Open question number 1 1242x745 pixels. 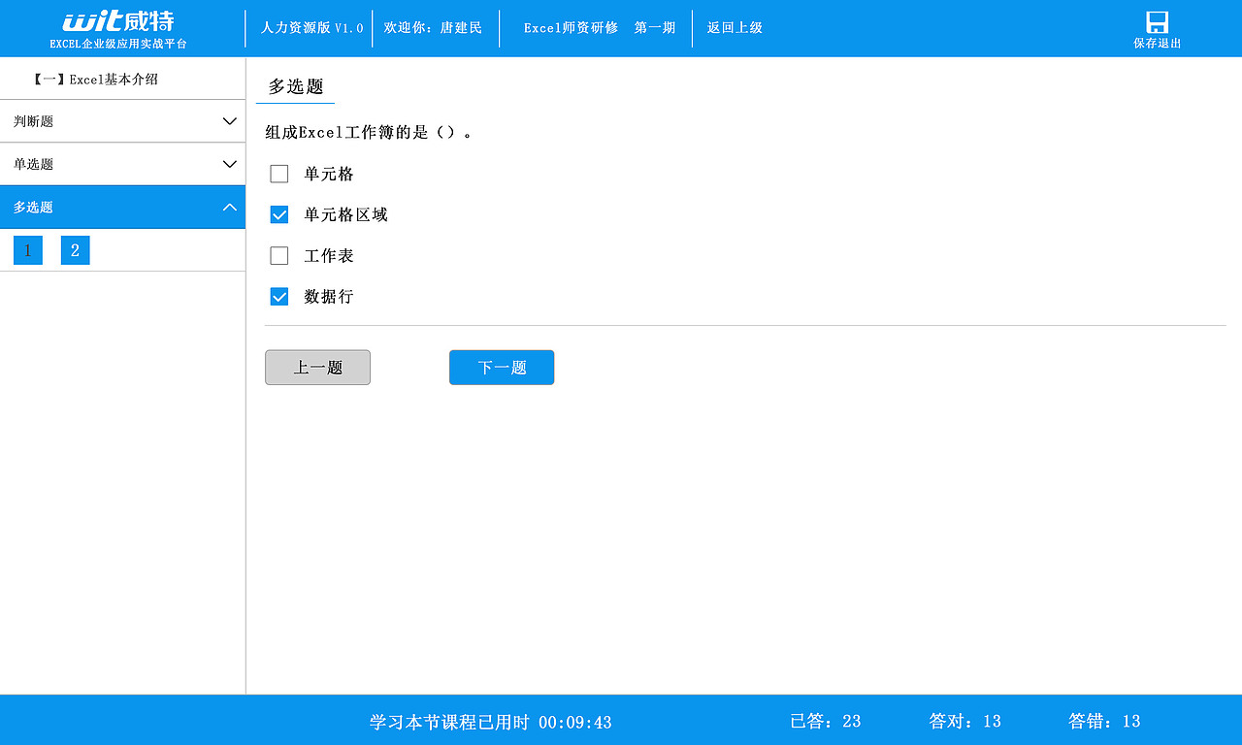click(27, 249)
